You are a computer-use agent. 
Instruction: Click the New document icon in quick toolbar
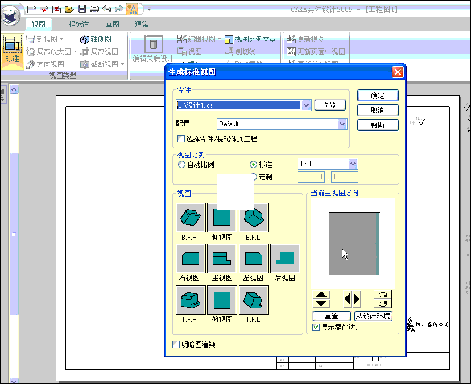pos(31,9)
